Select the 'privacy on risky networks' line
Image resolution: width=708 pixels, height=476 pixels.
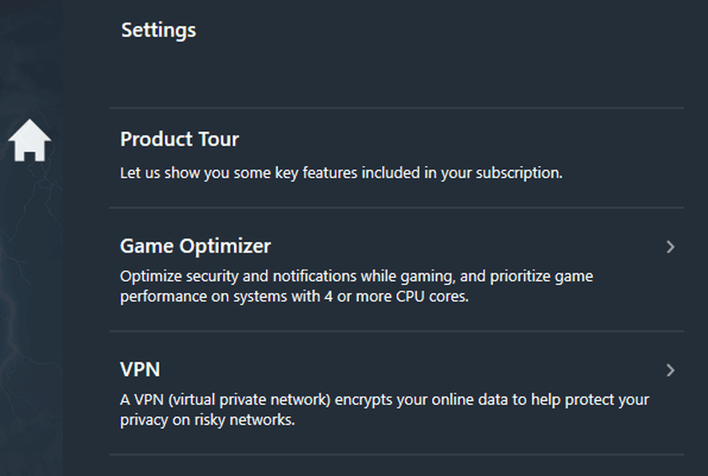208,419
